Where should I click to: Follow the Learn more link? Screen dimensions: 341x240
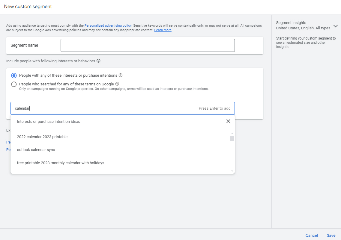point(163,30)
